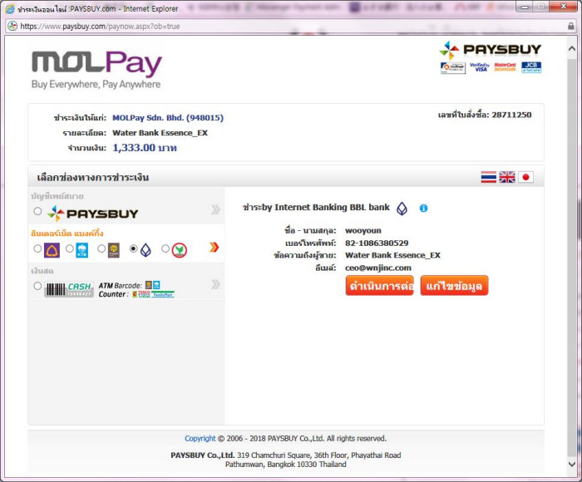This screenshot has height=482, width=582.
Task: Click the description Water Bank Essence_EX at top
Action: pos(160,133)
